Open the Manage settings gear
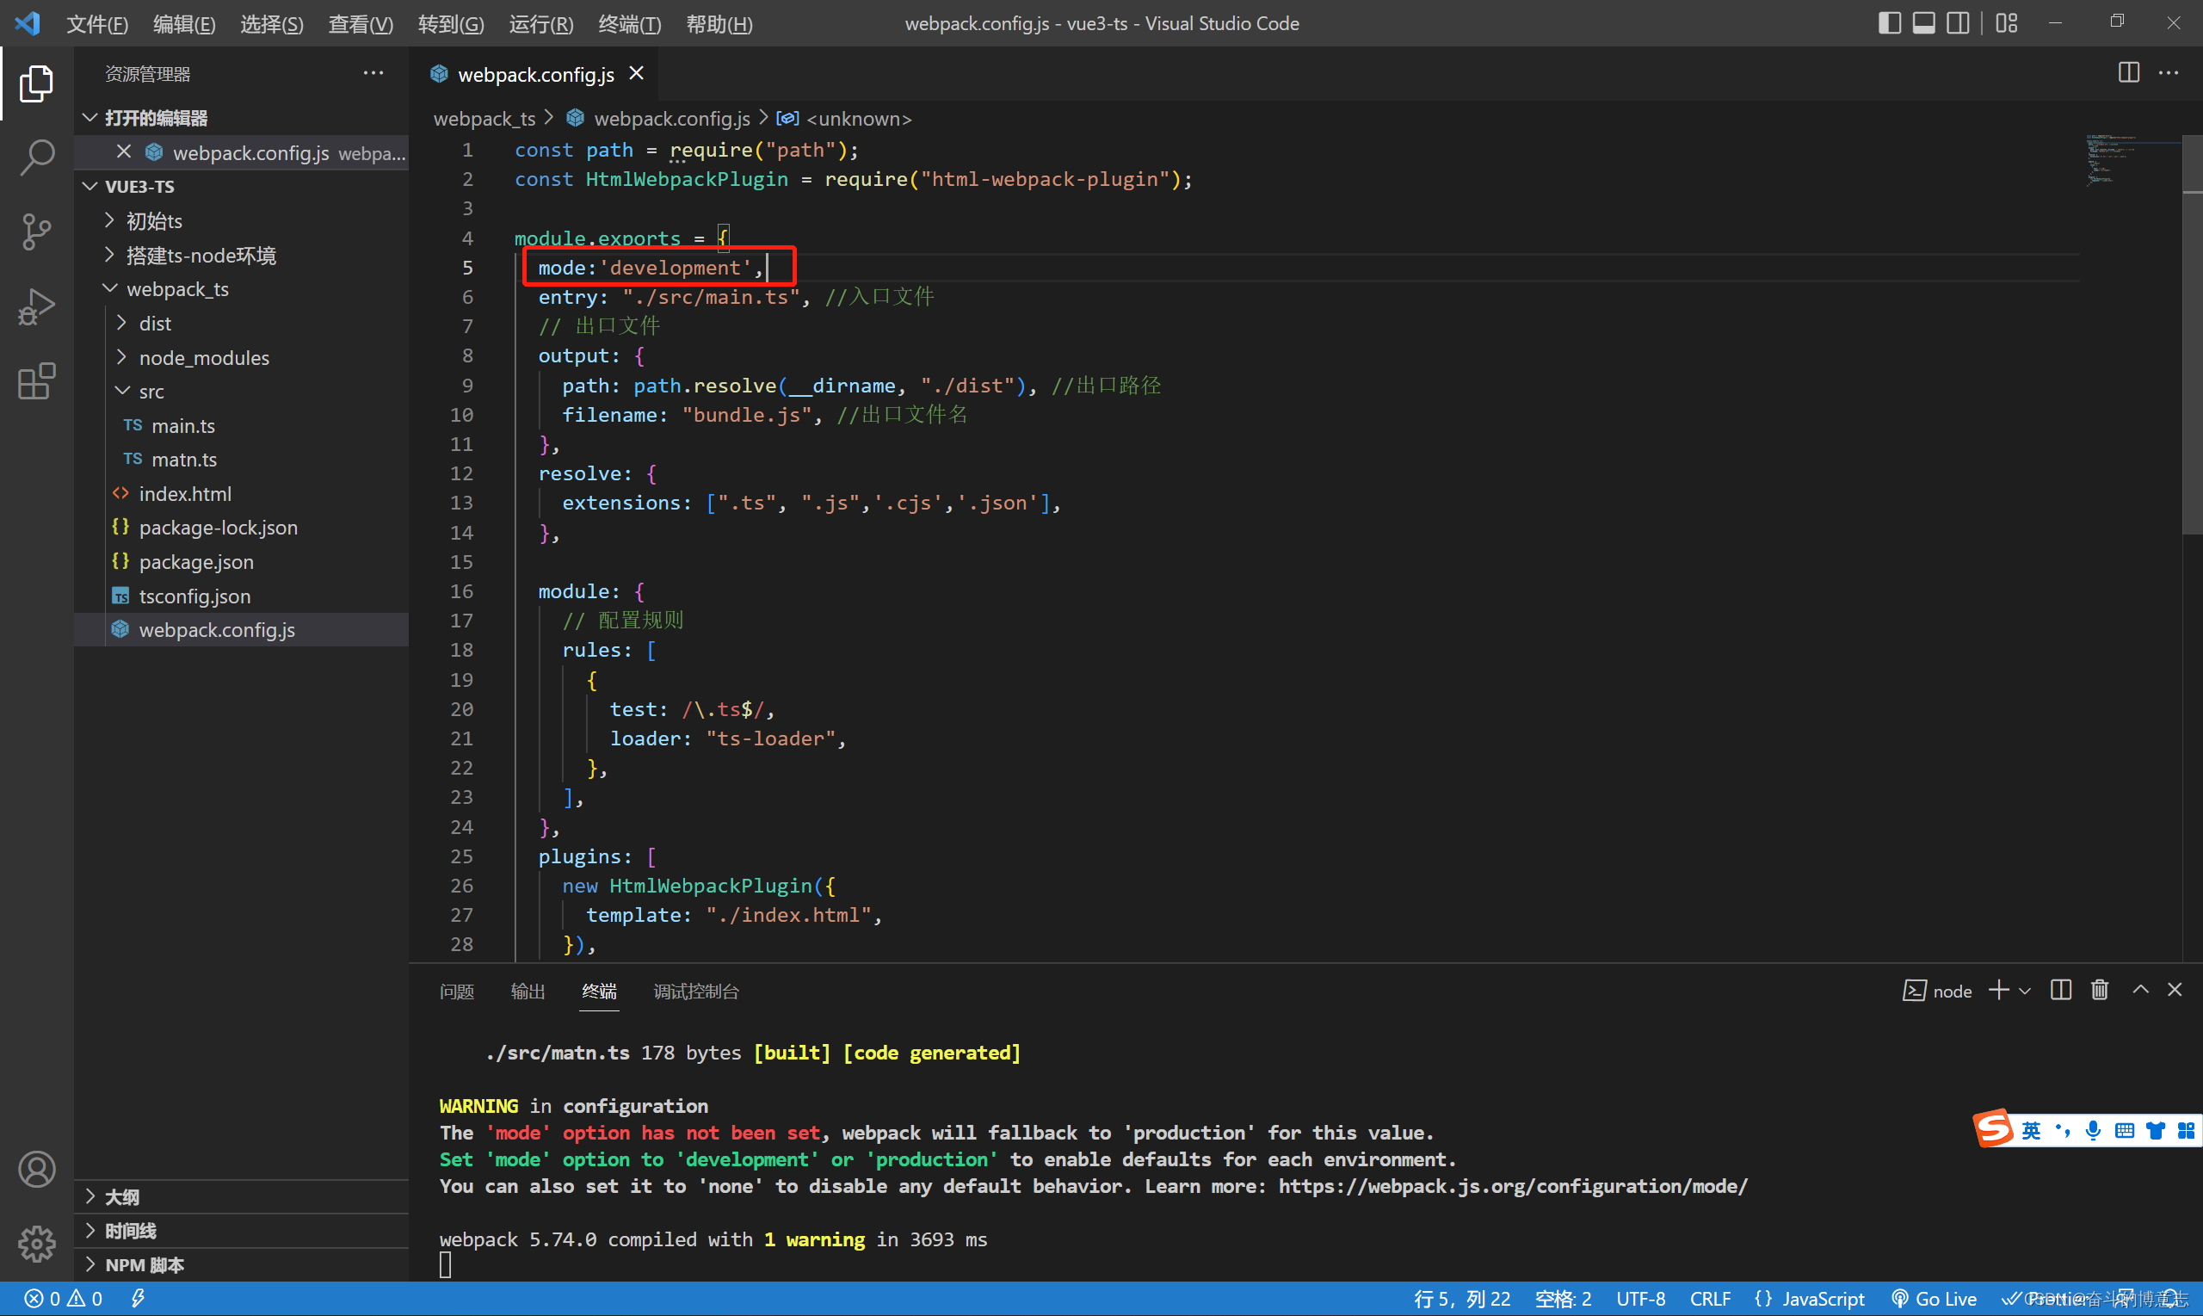 [36, 1245]
